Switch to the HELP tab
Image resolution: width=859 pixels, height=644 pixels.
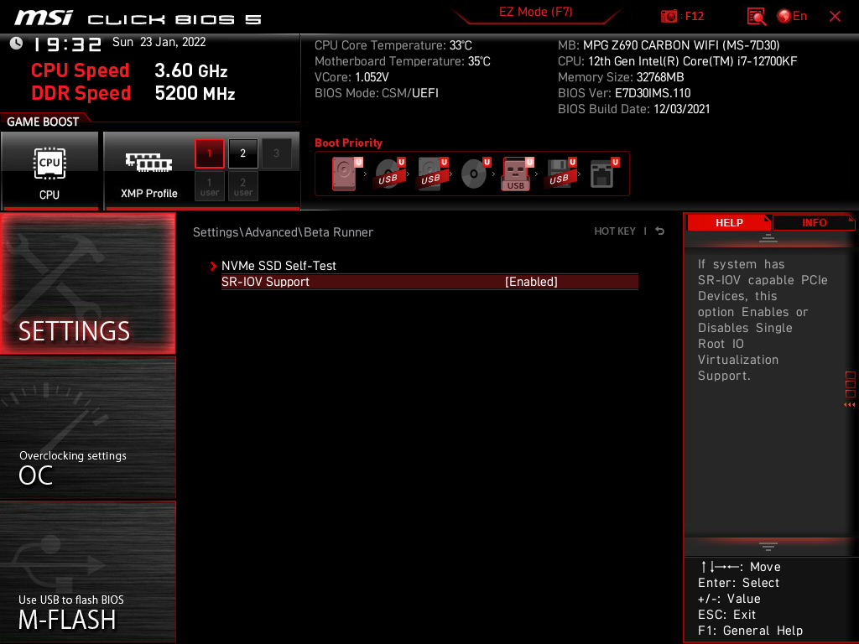pos(729,222)
